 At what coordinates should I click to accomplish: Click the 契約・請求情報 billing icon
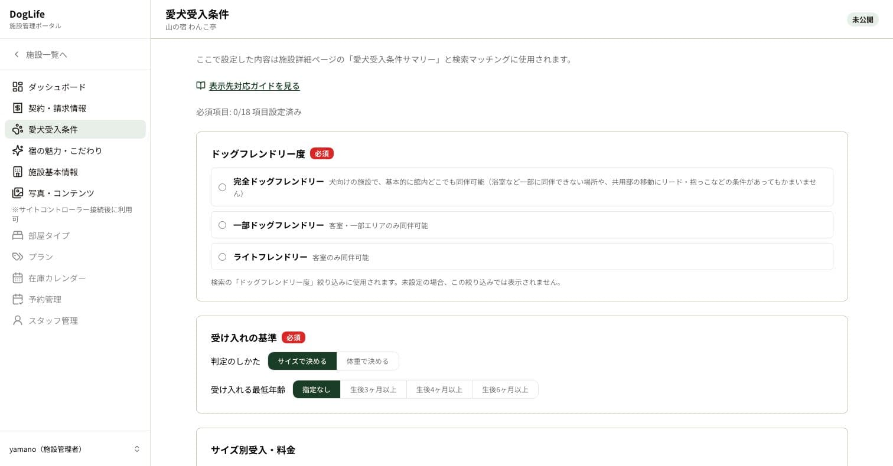pos(18,108)
